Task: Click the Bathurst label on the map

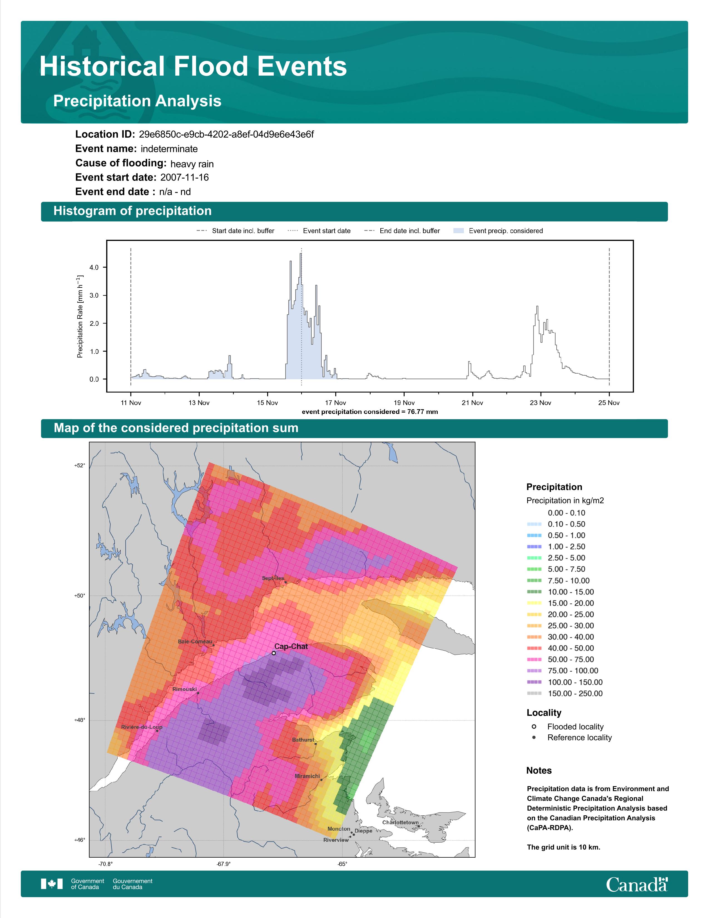Action: (303, 739)
